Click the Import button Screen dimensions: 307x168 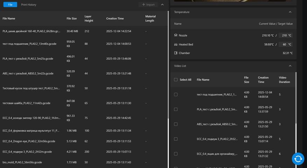[x=148, y=5]
